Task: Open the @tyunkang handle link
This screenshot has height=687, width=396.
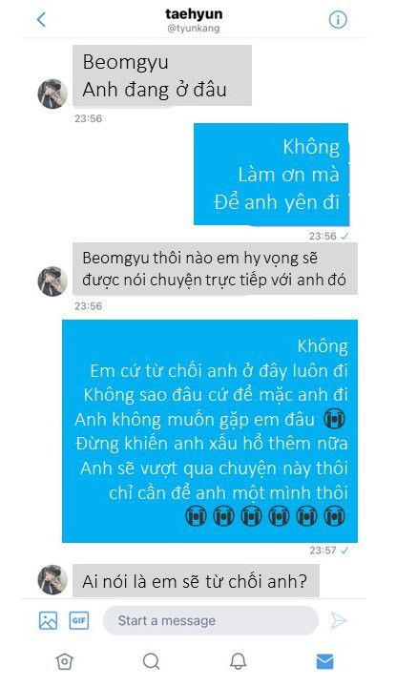Action: point(193,29)
